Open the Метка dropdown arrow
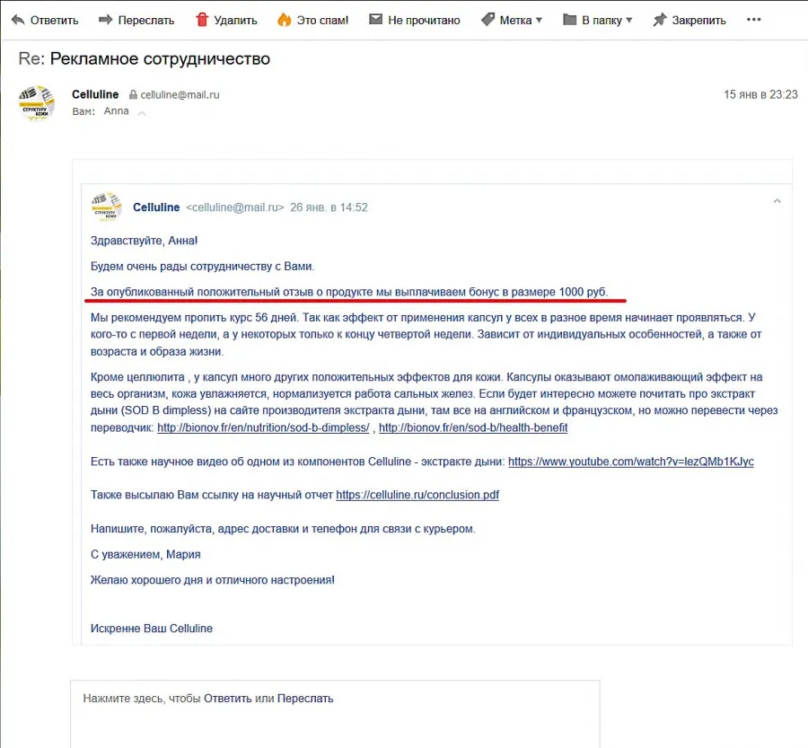The height and width of the screenshot is (748, 808). (539, 21)
